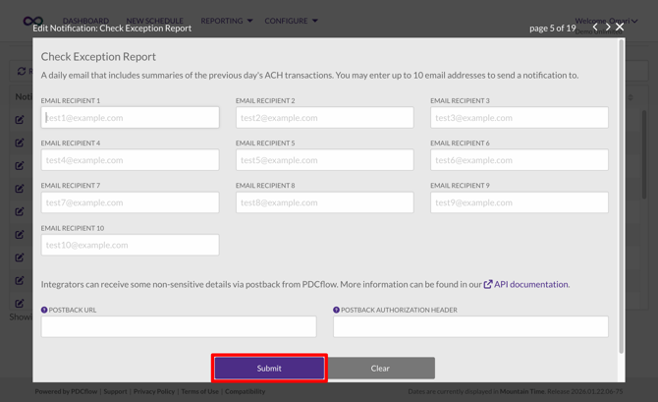Image resolution: width=658 pixels, height=402 pixels.
Task: Click the Email Recipient 4 input field
Action: 130,160
